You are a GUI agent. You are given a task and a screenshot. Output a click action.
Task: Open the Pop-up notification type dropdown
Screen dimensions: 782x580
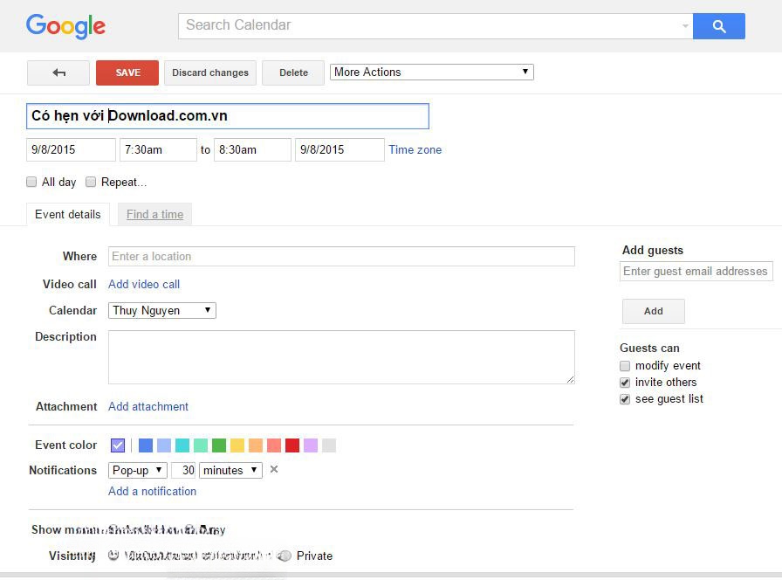pyautogui.click(x=138, y=470)
